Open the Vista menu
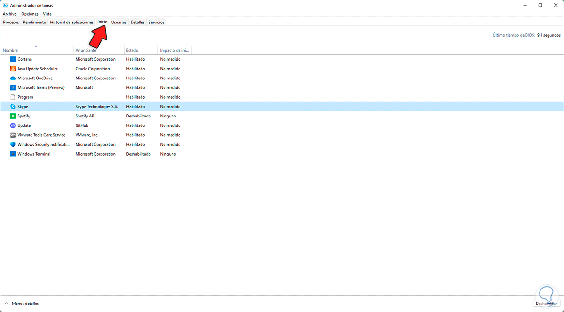564x312 pixels. click(47, 14)
